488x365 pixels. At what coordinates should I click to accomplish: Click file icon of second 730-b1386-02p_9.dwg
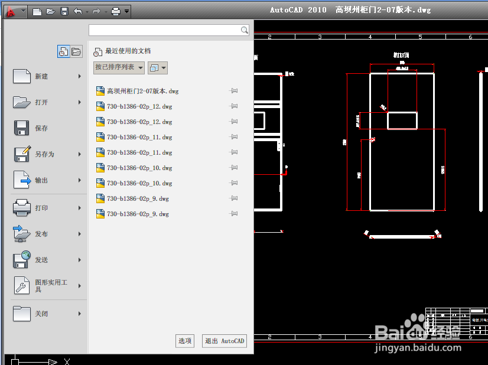coord(100,214)
